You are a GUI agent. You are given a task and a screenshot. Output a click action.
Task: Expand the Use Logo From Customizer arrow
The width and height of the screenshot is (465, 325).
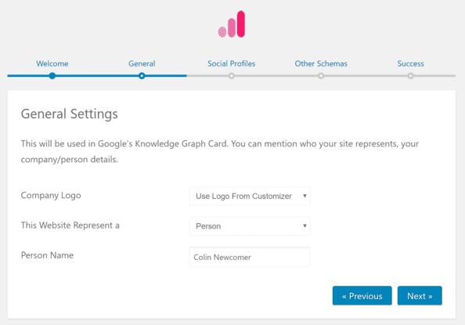[305, 196]
